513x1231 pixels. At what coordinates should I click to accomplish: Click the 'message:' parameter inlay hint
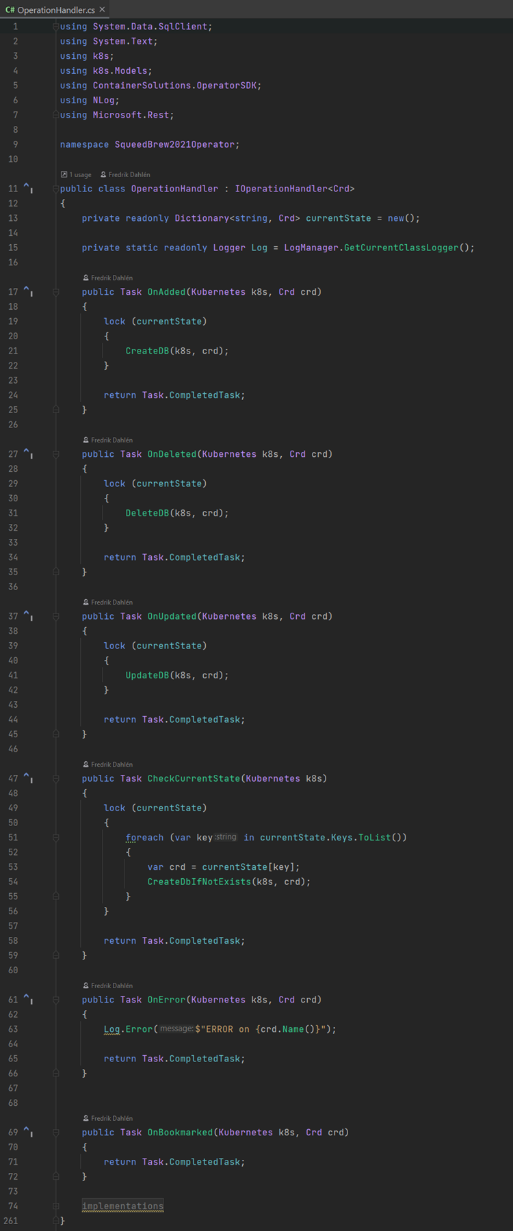point(176,1029)
